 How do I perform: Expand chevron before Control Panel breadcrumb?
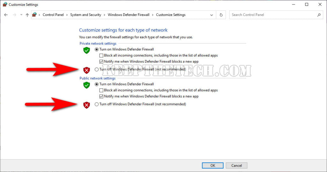coord(39,15)
